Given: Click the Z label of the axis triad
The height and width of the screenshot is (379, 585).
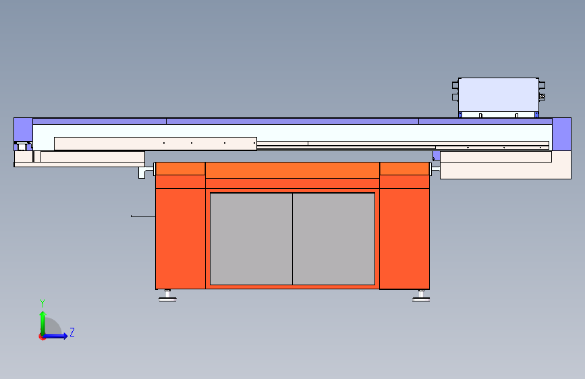Looking at the screenshot, I should pos(72,332).
